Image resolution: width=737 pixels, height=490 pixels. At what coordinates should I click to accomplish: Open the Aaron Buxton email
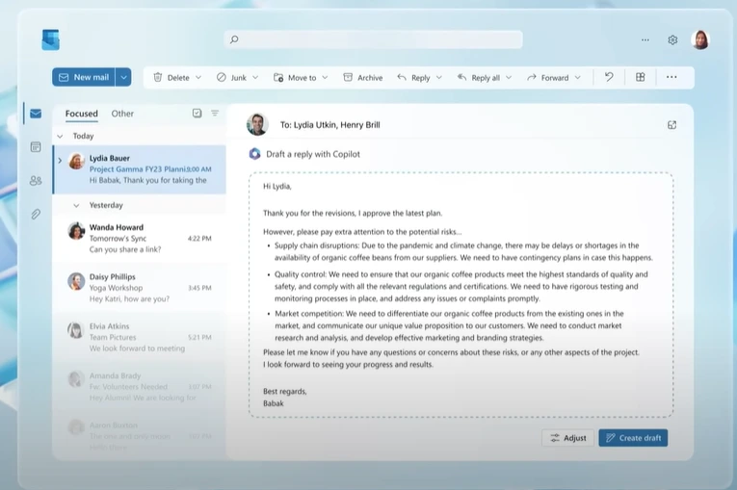point(140,436)
